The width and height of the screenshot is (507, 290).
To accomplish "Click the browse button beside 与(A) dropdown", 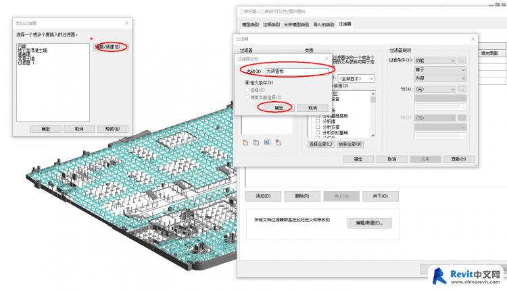I will pyautogui.click(x=462, y=89).
